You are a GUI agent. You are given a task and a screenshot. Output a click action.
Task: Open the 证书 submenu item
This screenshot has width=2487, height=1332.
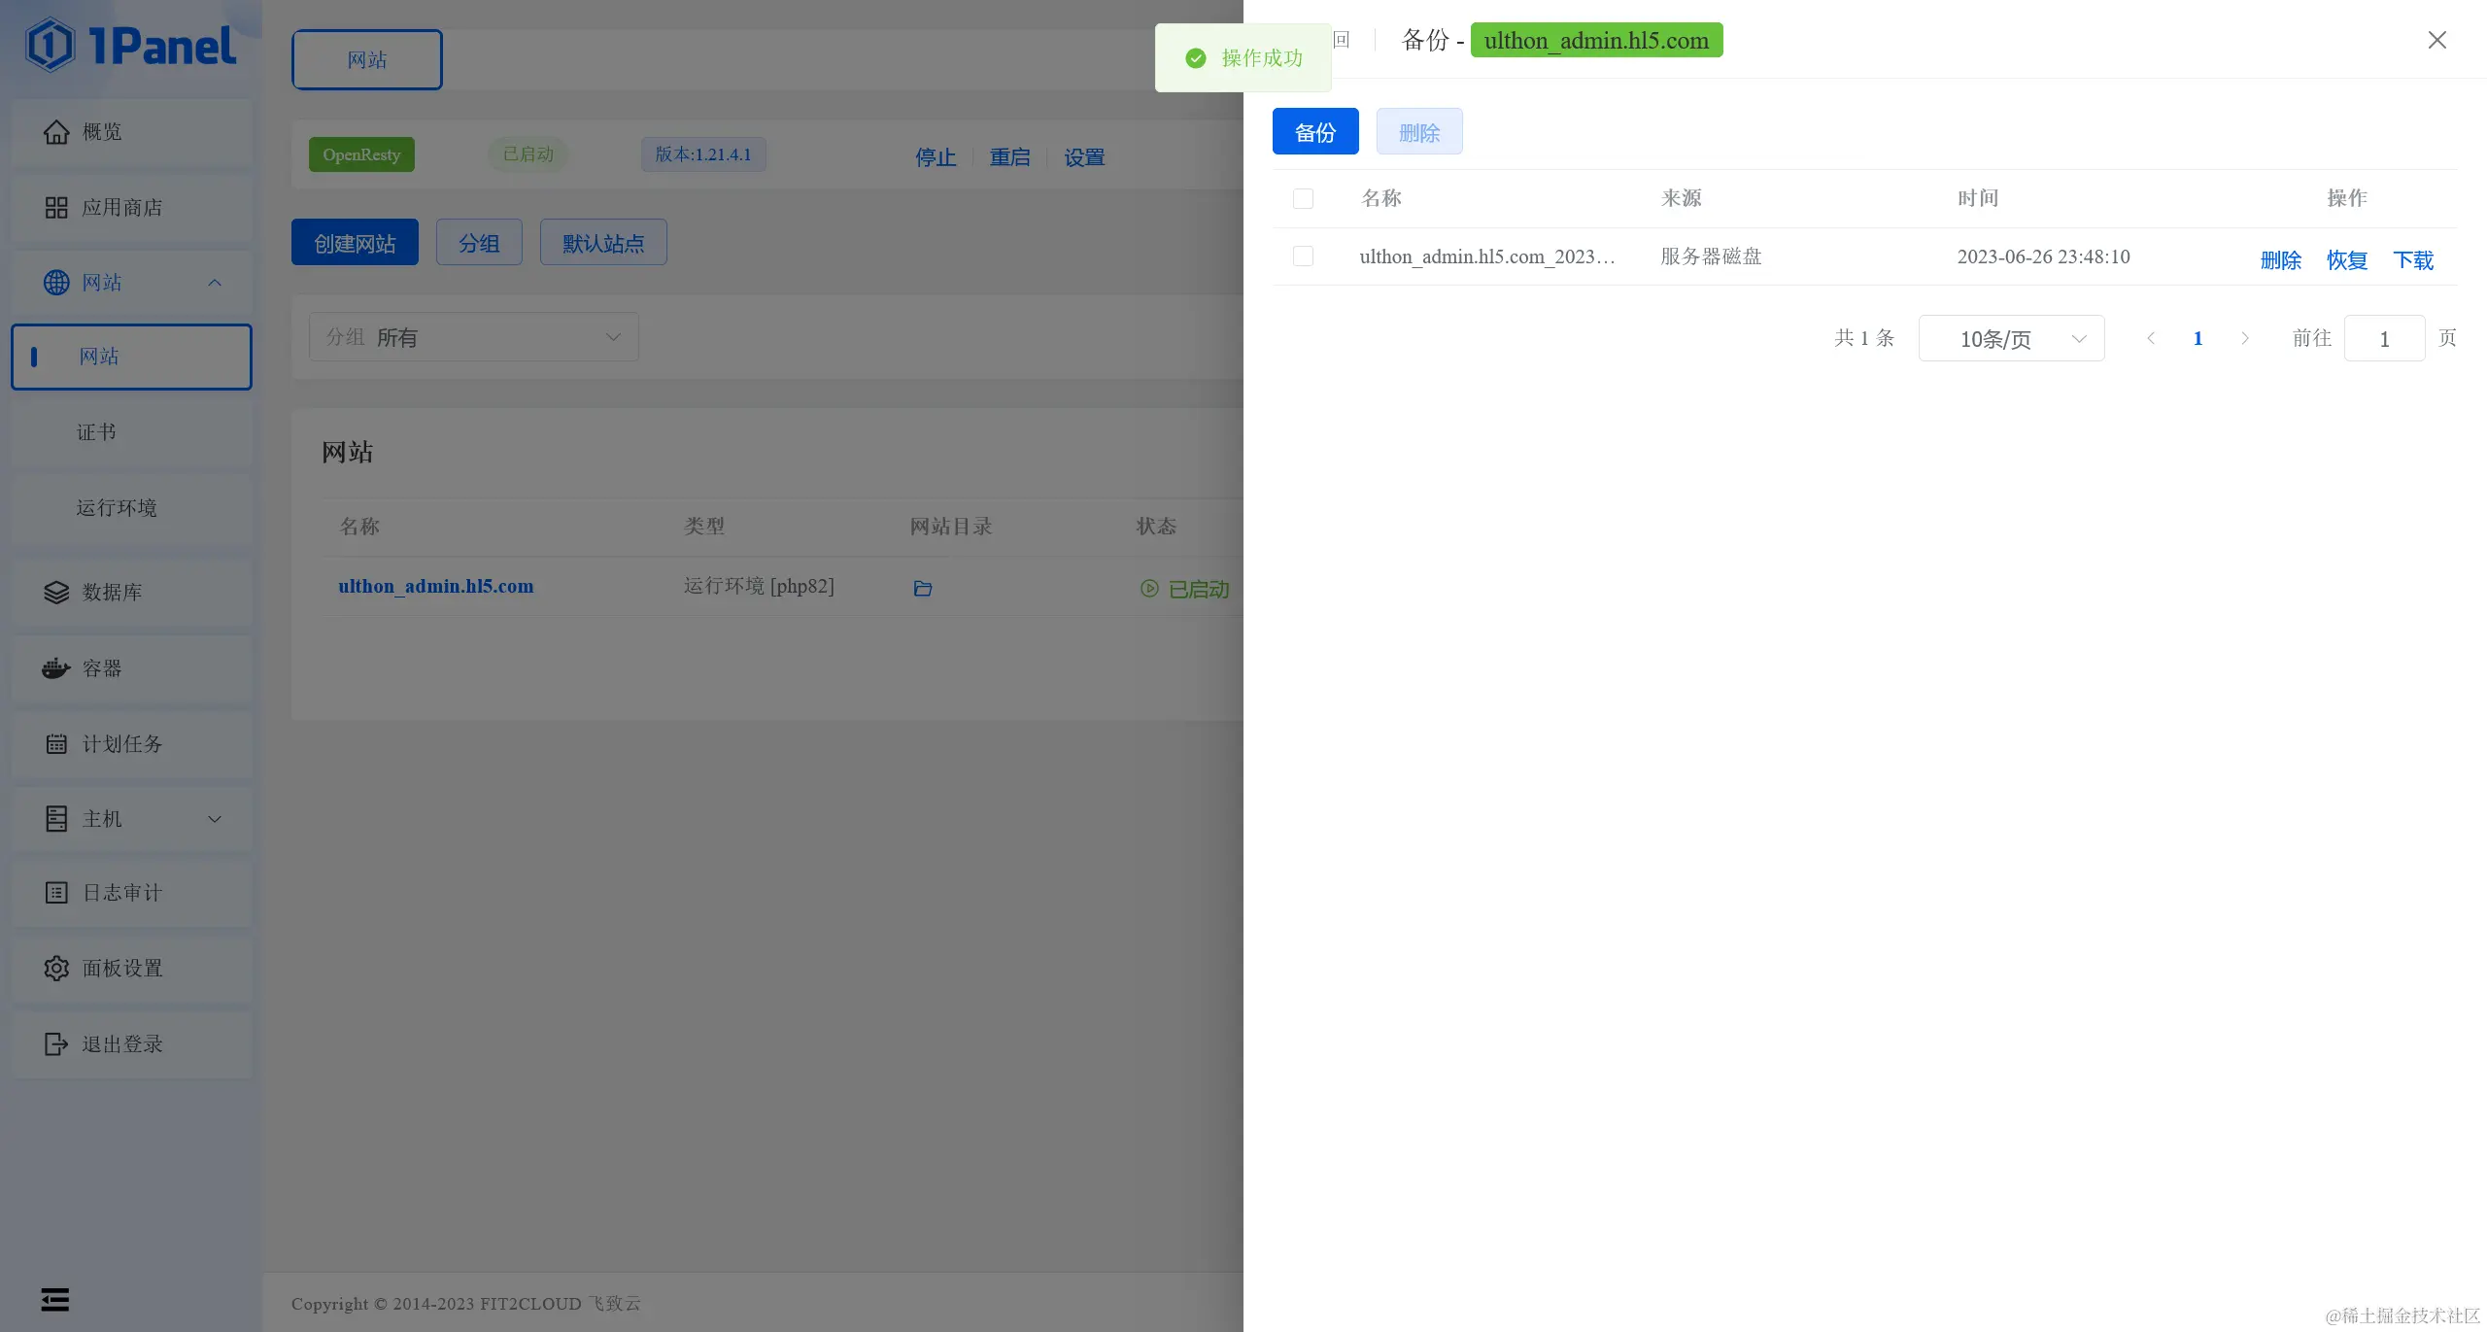pyautogui.click(x=96, y=432)
